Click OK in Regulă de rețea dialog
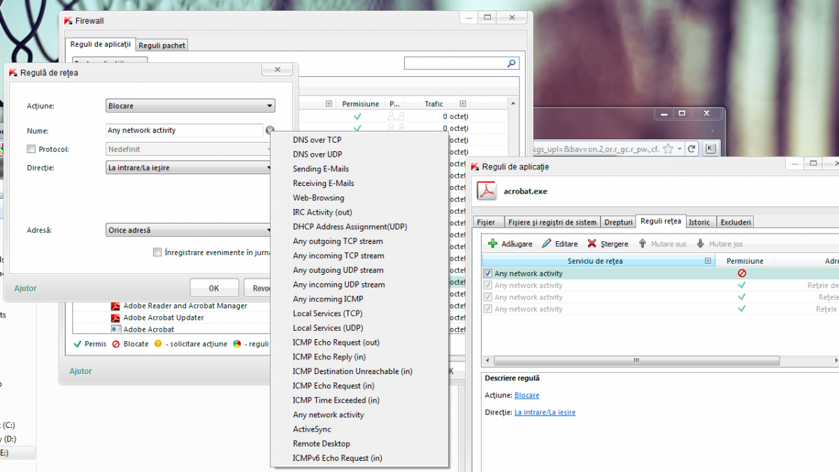839x472 pixels. [214, 288]
